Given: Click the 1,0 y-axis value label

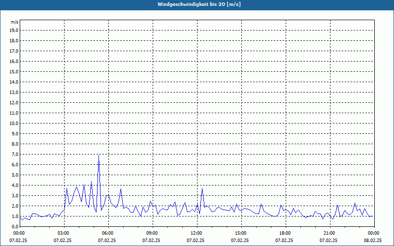Looking at the screenshot, I should pos(15,216).
